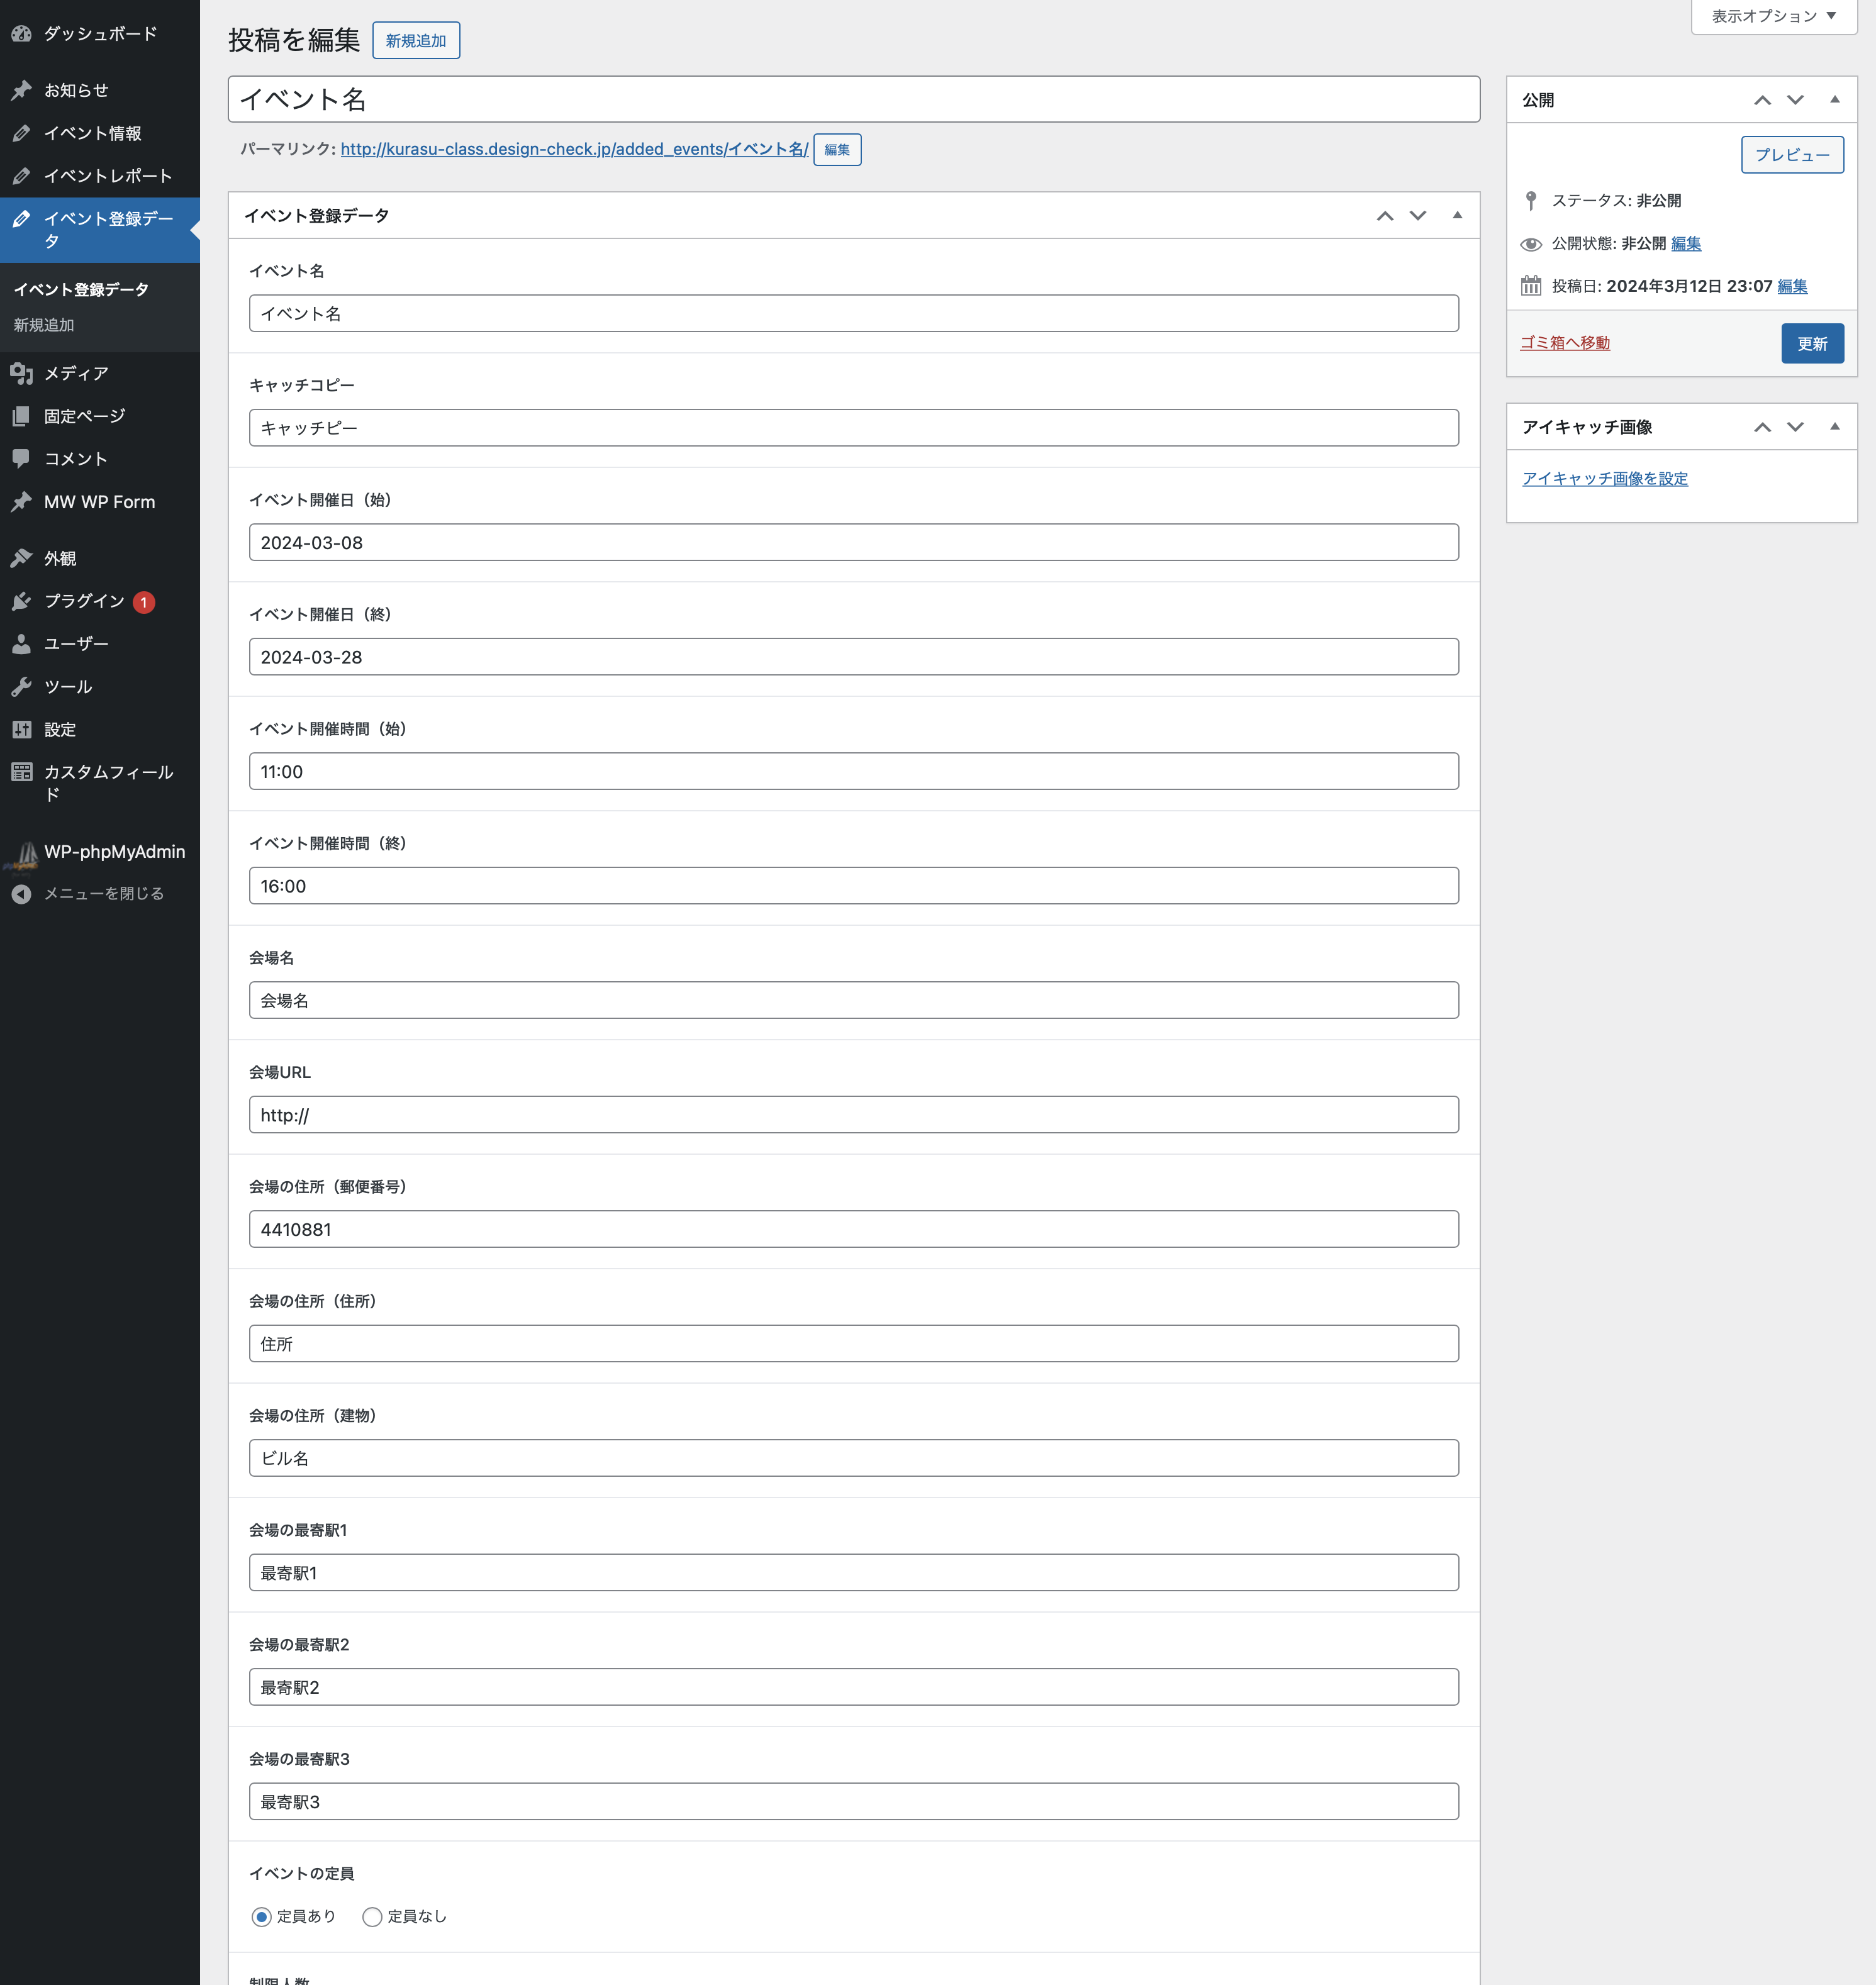Open the カスタムフィールド menu item
Image resolution: width=1876 pixels, height=1985 pixels.
pos(100,783)
